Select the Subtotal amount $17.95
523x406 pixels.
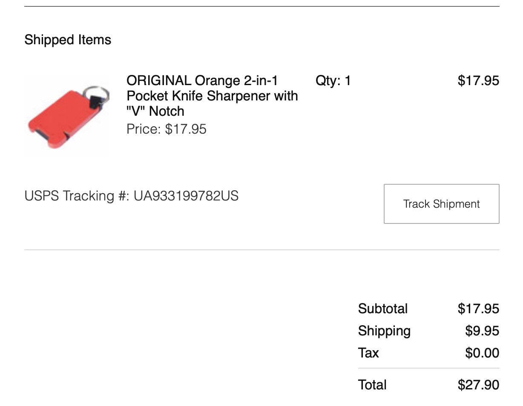point(478,309)
